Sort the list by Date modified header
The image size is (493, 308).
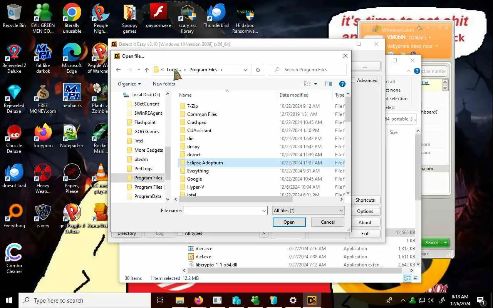304,95
